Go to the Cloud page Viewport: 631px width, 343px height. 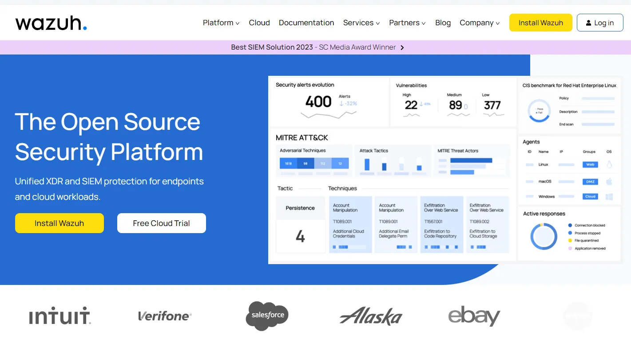click(259, 23)
